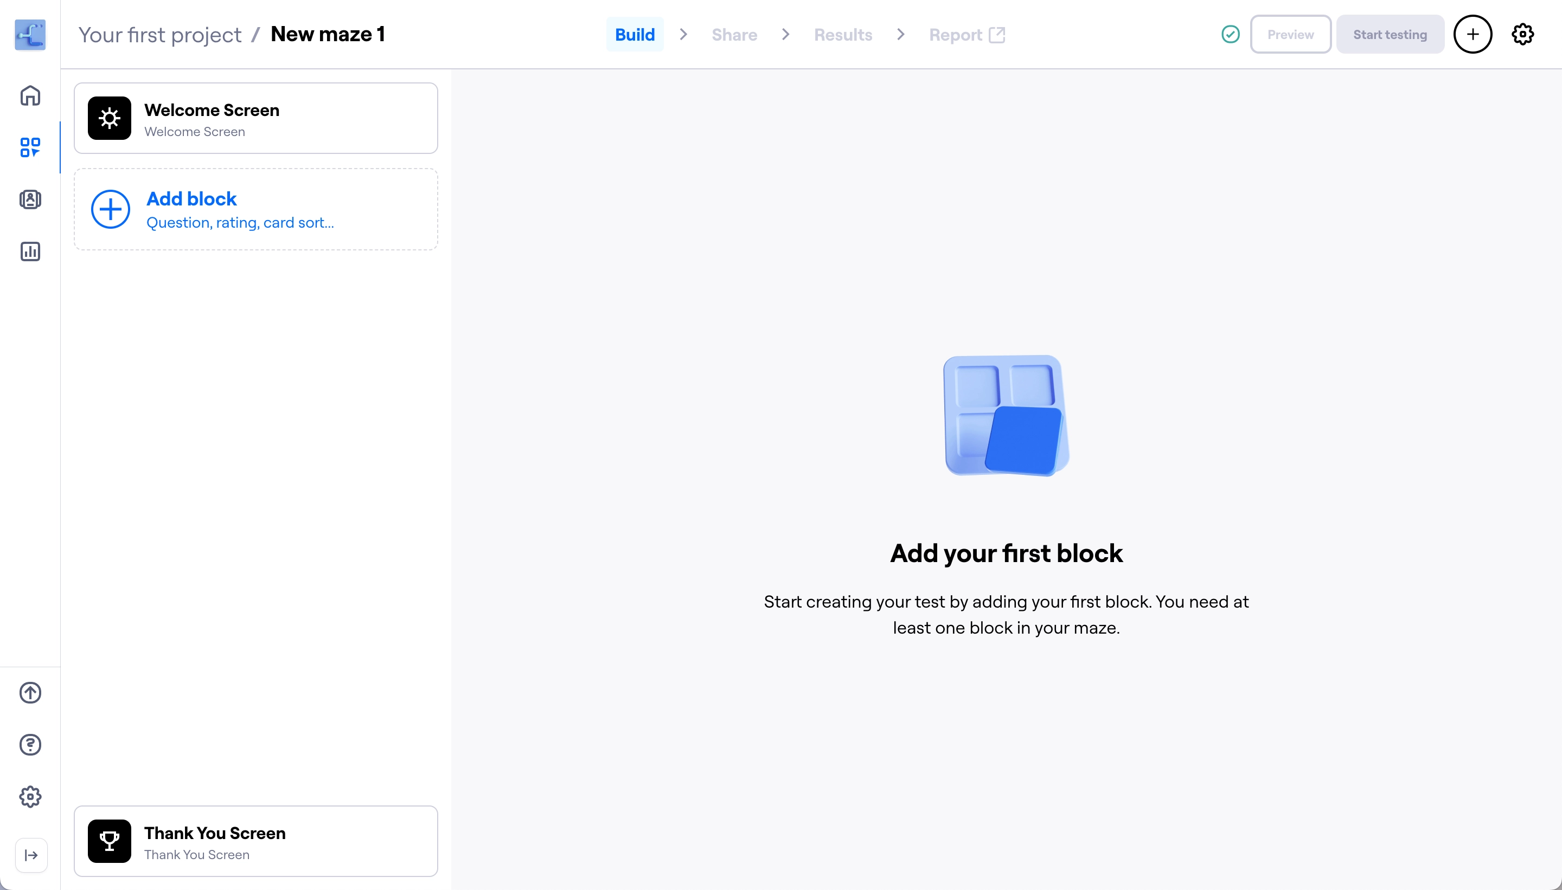Open workspace settings gear in the sidebar

point(30,796)
